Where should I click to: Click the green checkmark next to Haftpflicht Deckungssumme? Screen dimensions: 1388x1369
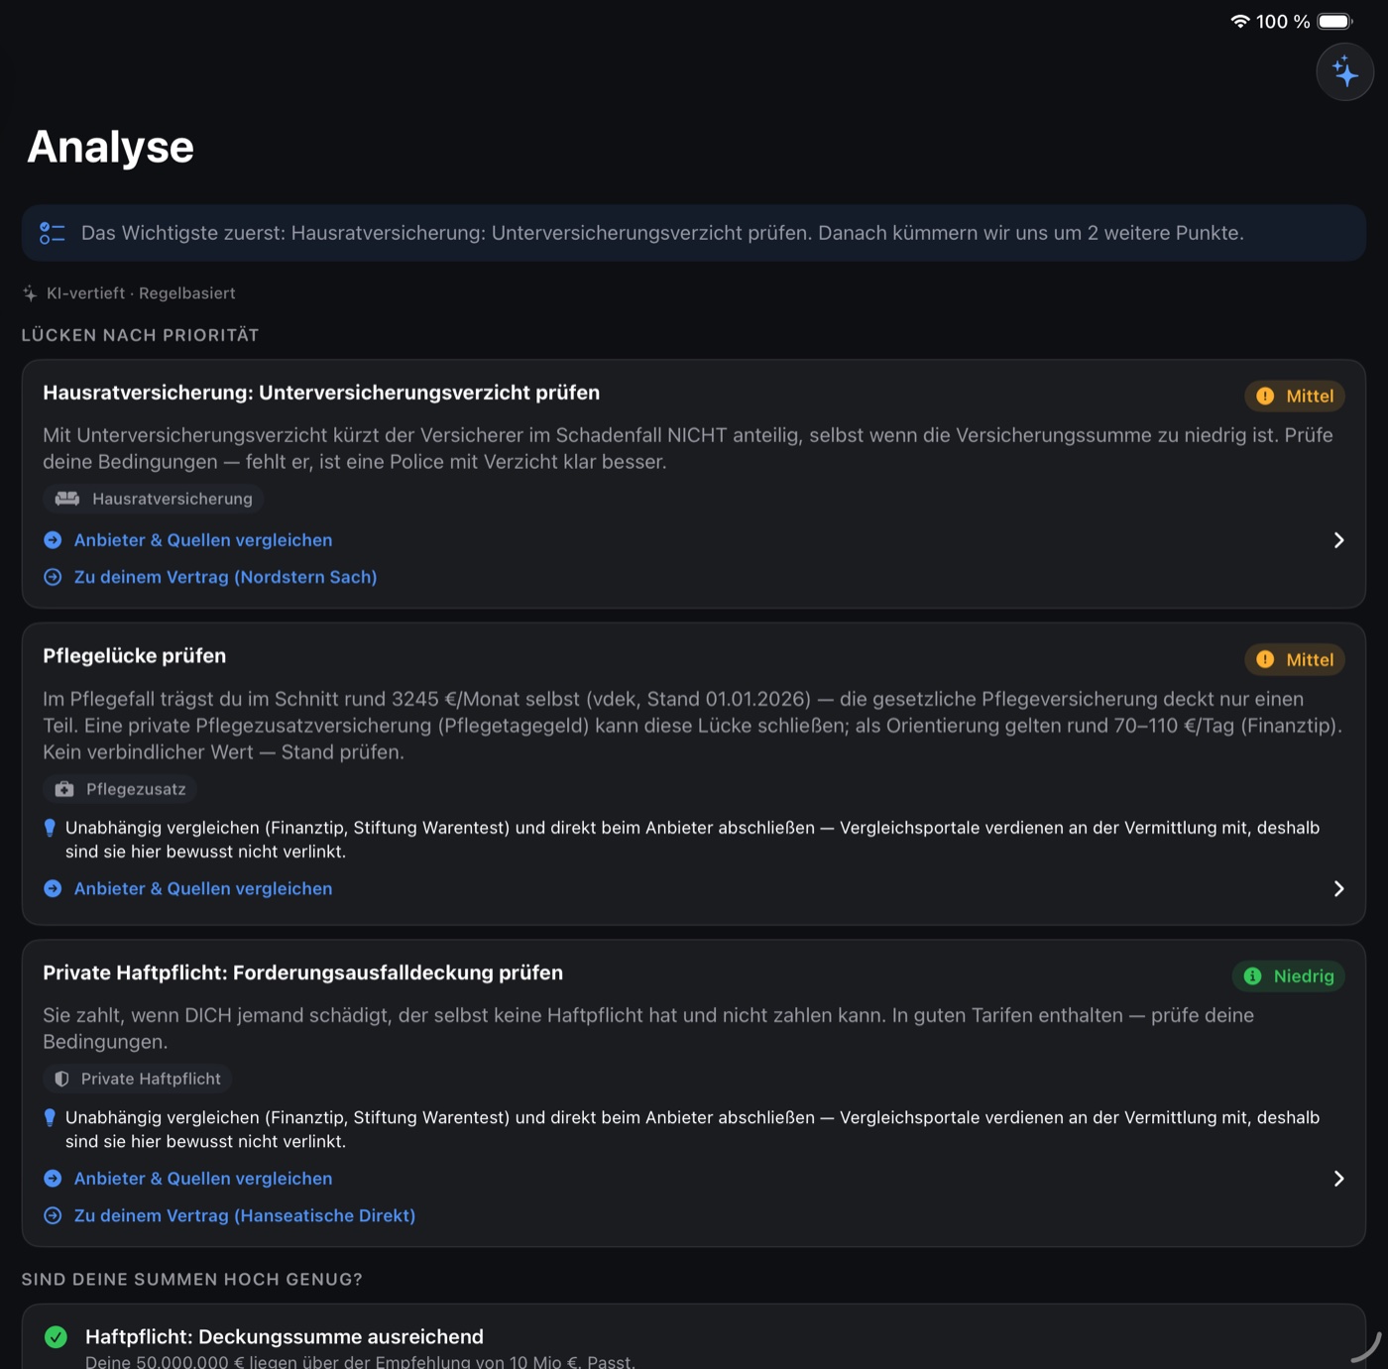pos(57,1337)
